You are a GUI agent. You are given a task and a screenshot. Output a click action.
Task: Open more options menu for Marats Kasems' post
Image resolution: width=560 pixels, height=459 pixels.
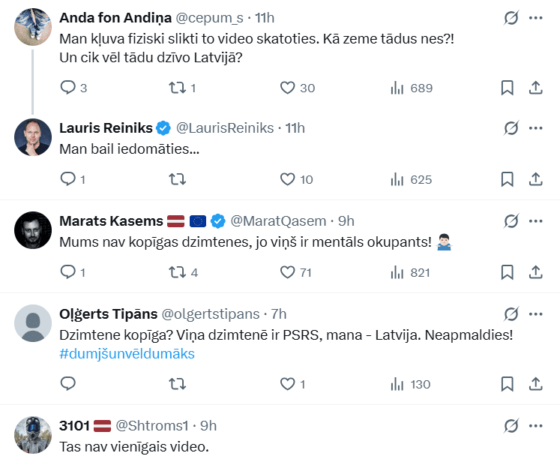536,221
